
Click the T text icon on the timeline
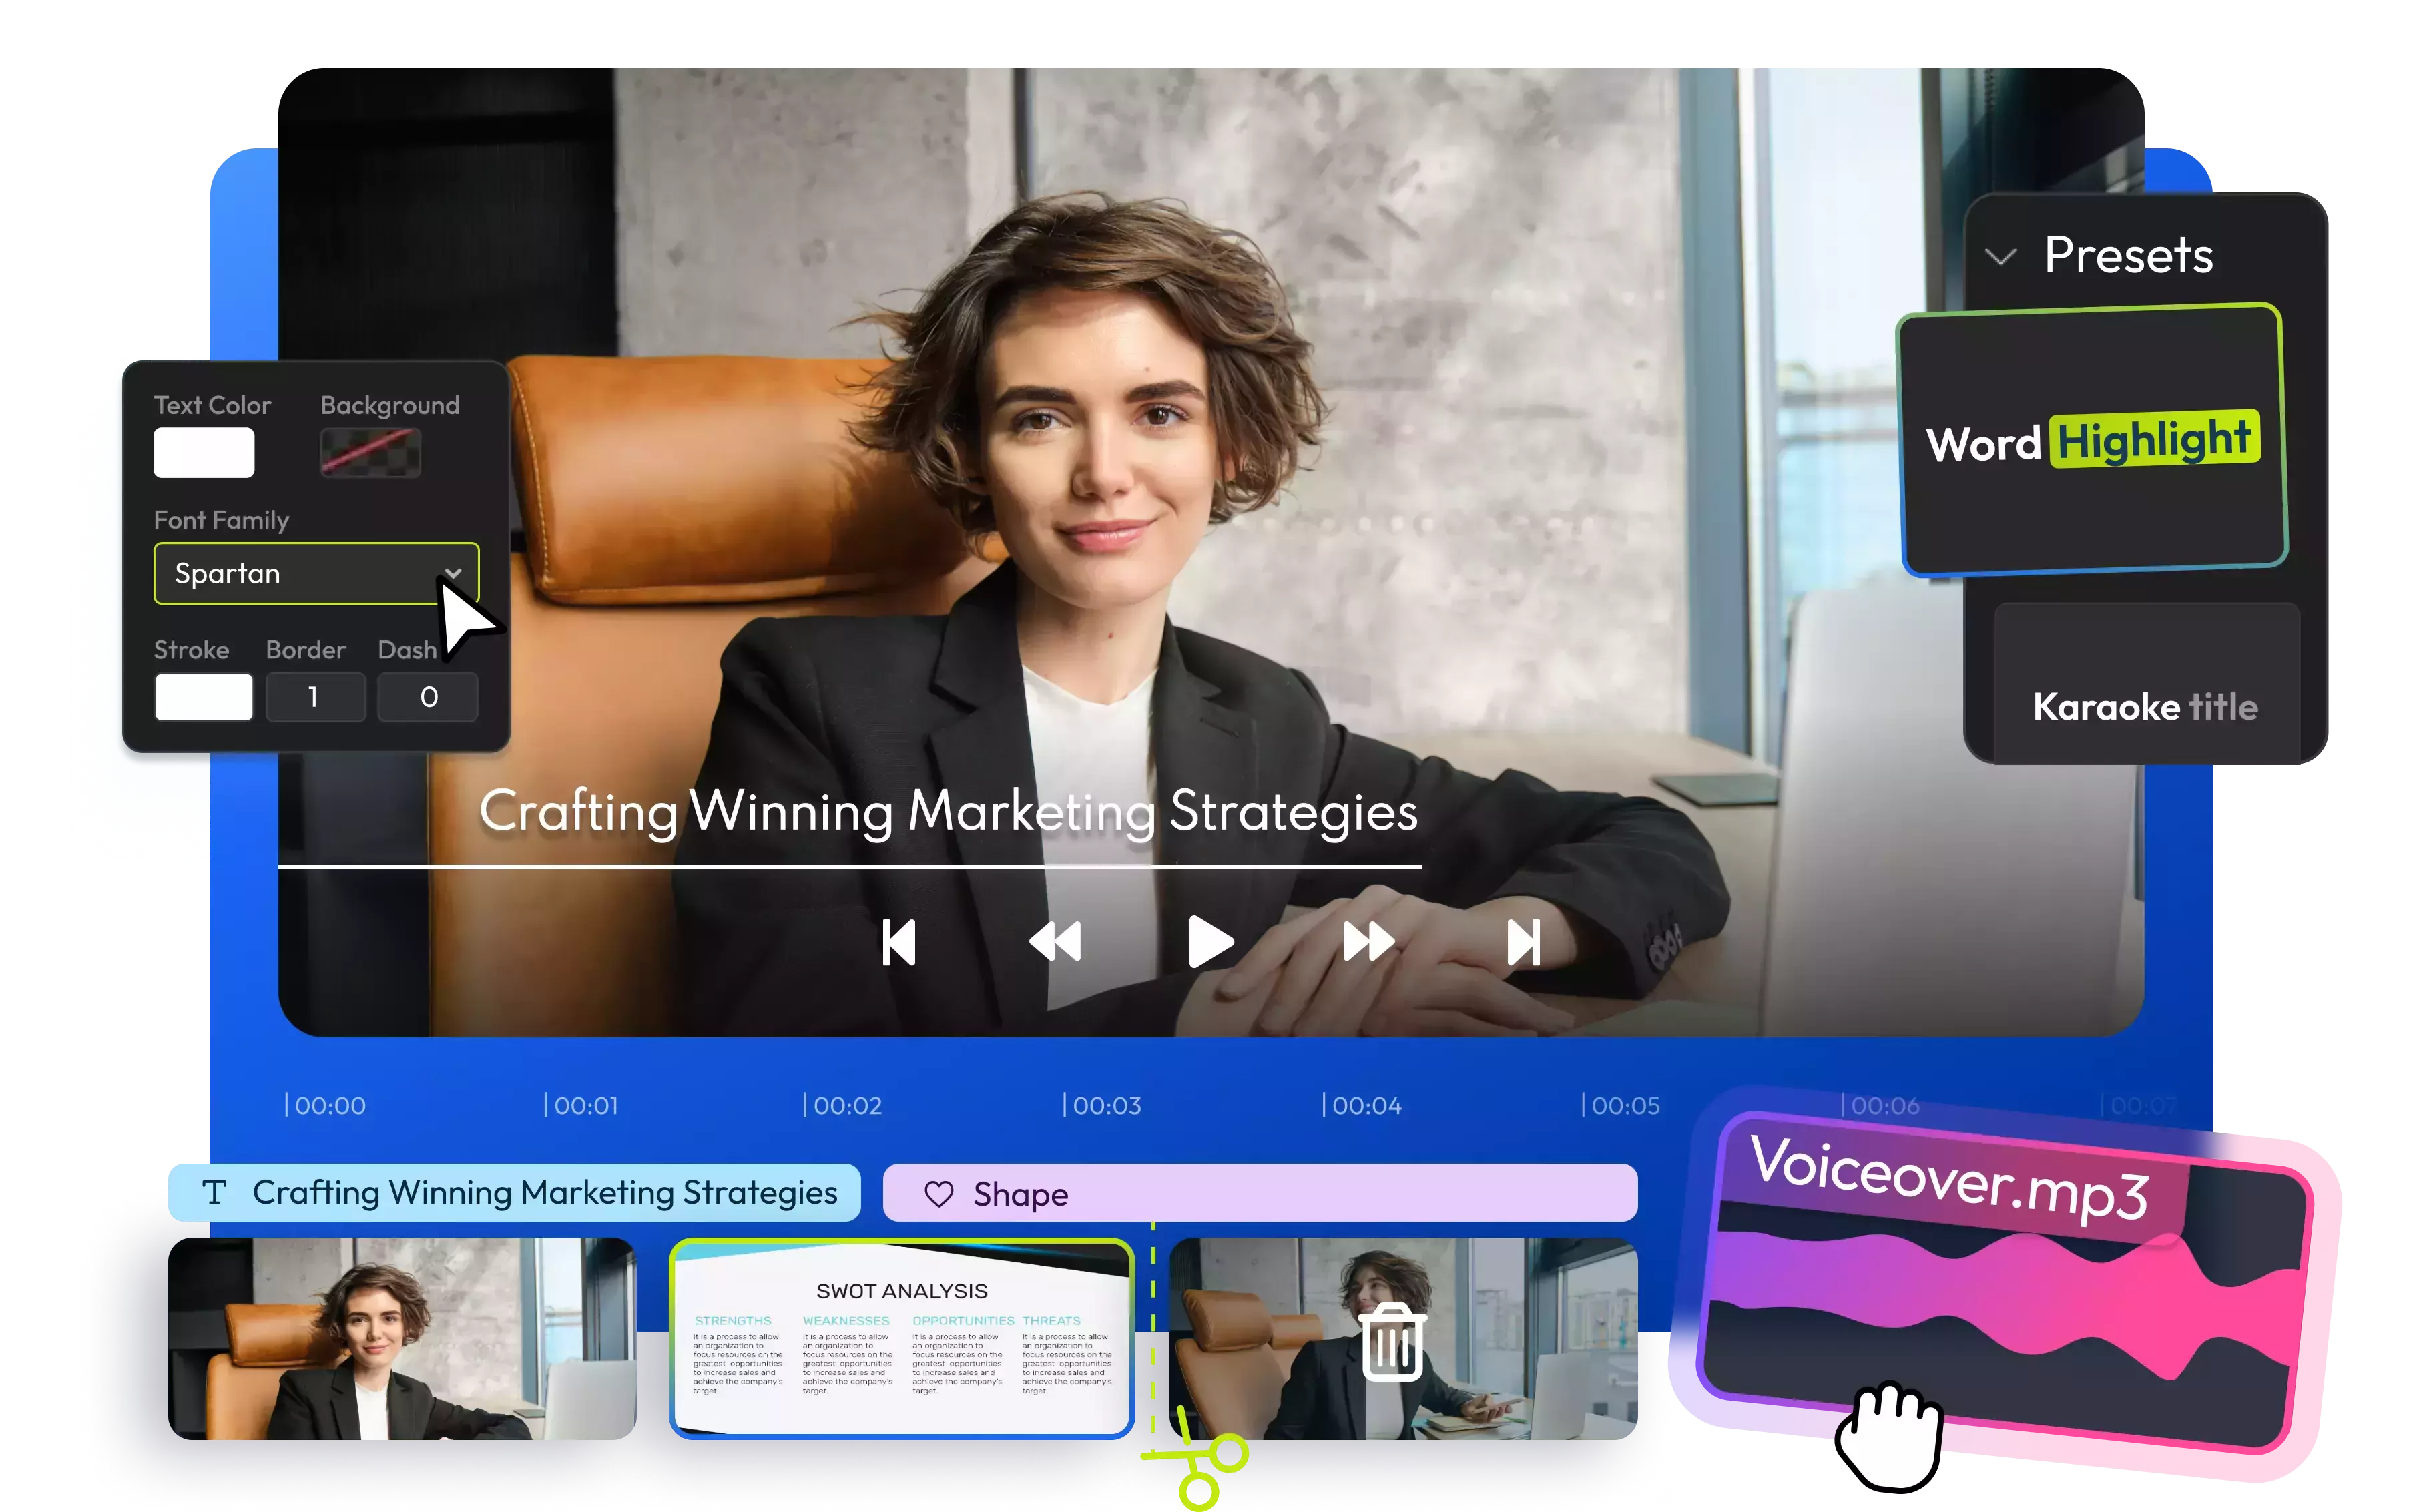[x=214, y=1192]
